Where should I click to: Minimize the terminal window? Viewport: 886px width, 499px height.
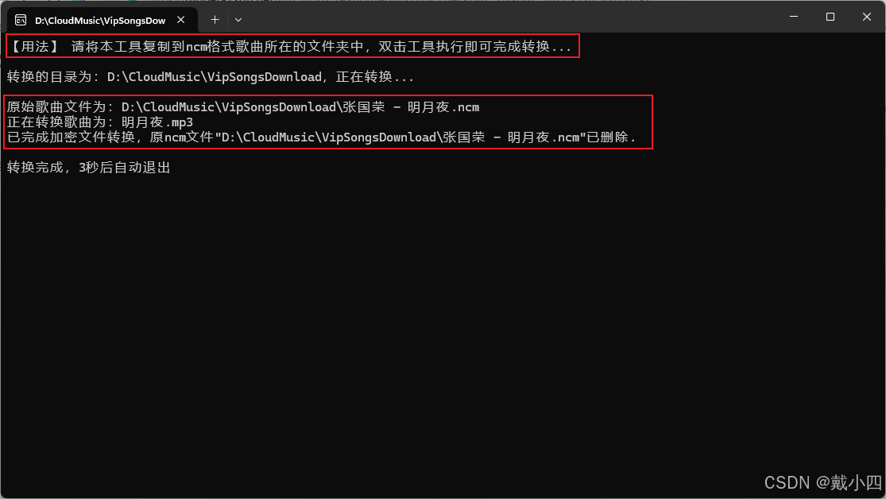point(794,17)
